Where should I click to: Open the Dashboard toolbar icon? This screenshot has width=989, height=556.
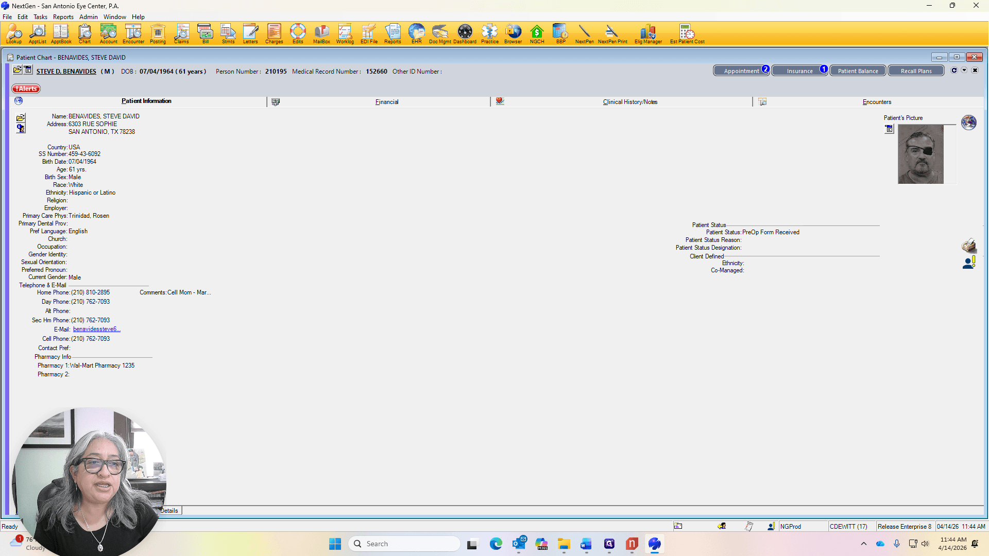click(465, 33)
